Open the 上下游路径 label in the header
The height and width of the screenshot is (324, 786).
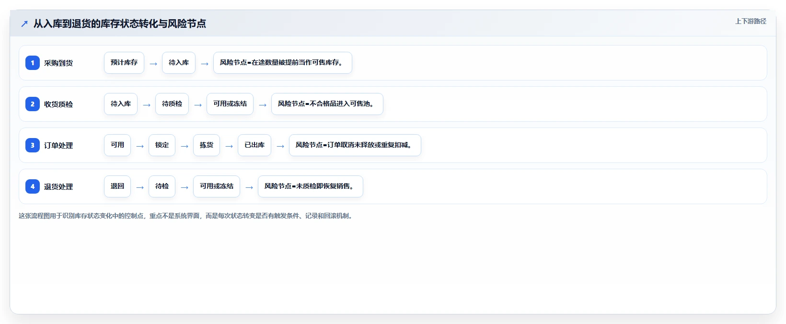tap(751, 21)
